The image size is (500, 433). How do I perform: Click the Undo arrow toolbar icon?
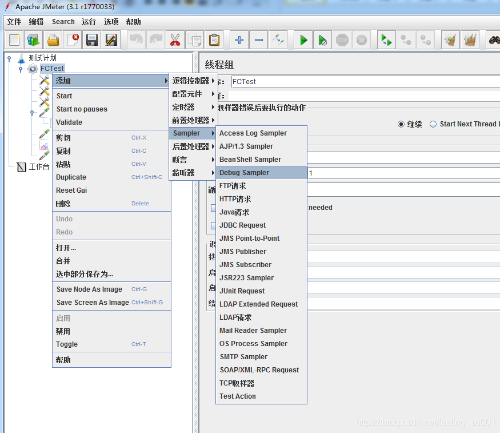pyautogui.click(x=137, y=40)
